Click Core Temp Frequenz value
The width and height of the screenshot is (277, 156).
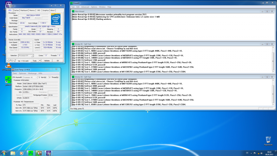[40, 89]
